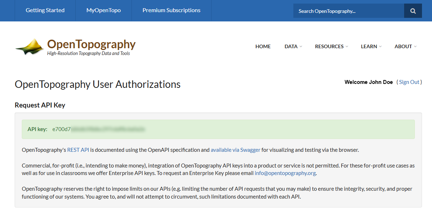The width and height of the screenshot is (432, 220).
Task: Click the info@opentopography.org email link
Action: tap(285, 173)
